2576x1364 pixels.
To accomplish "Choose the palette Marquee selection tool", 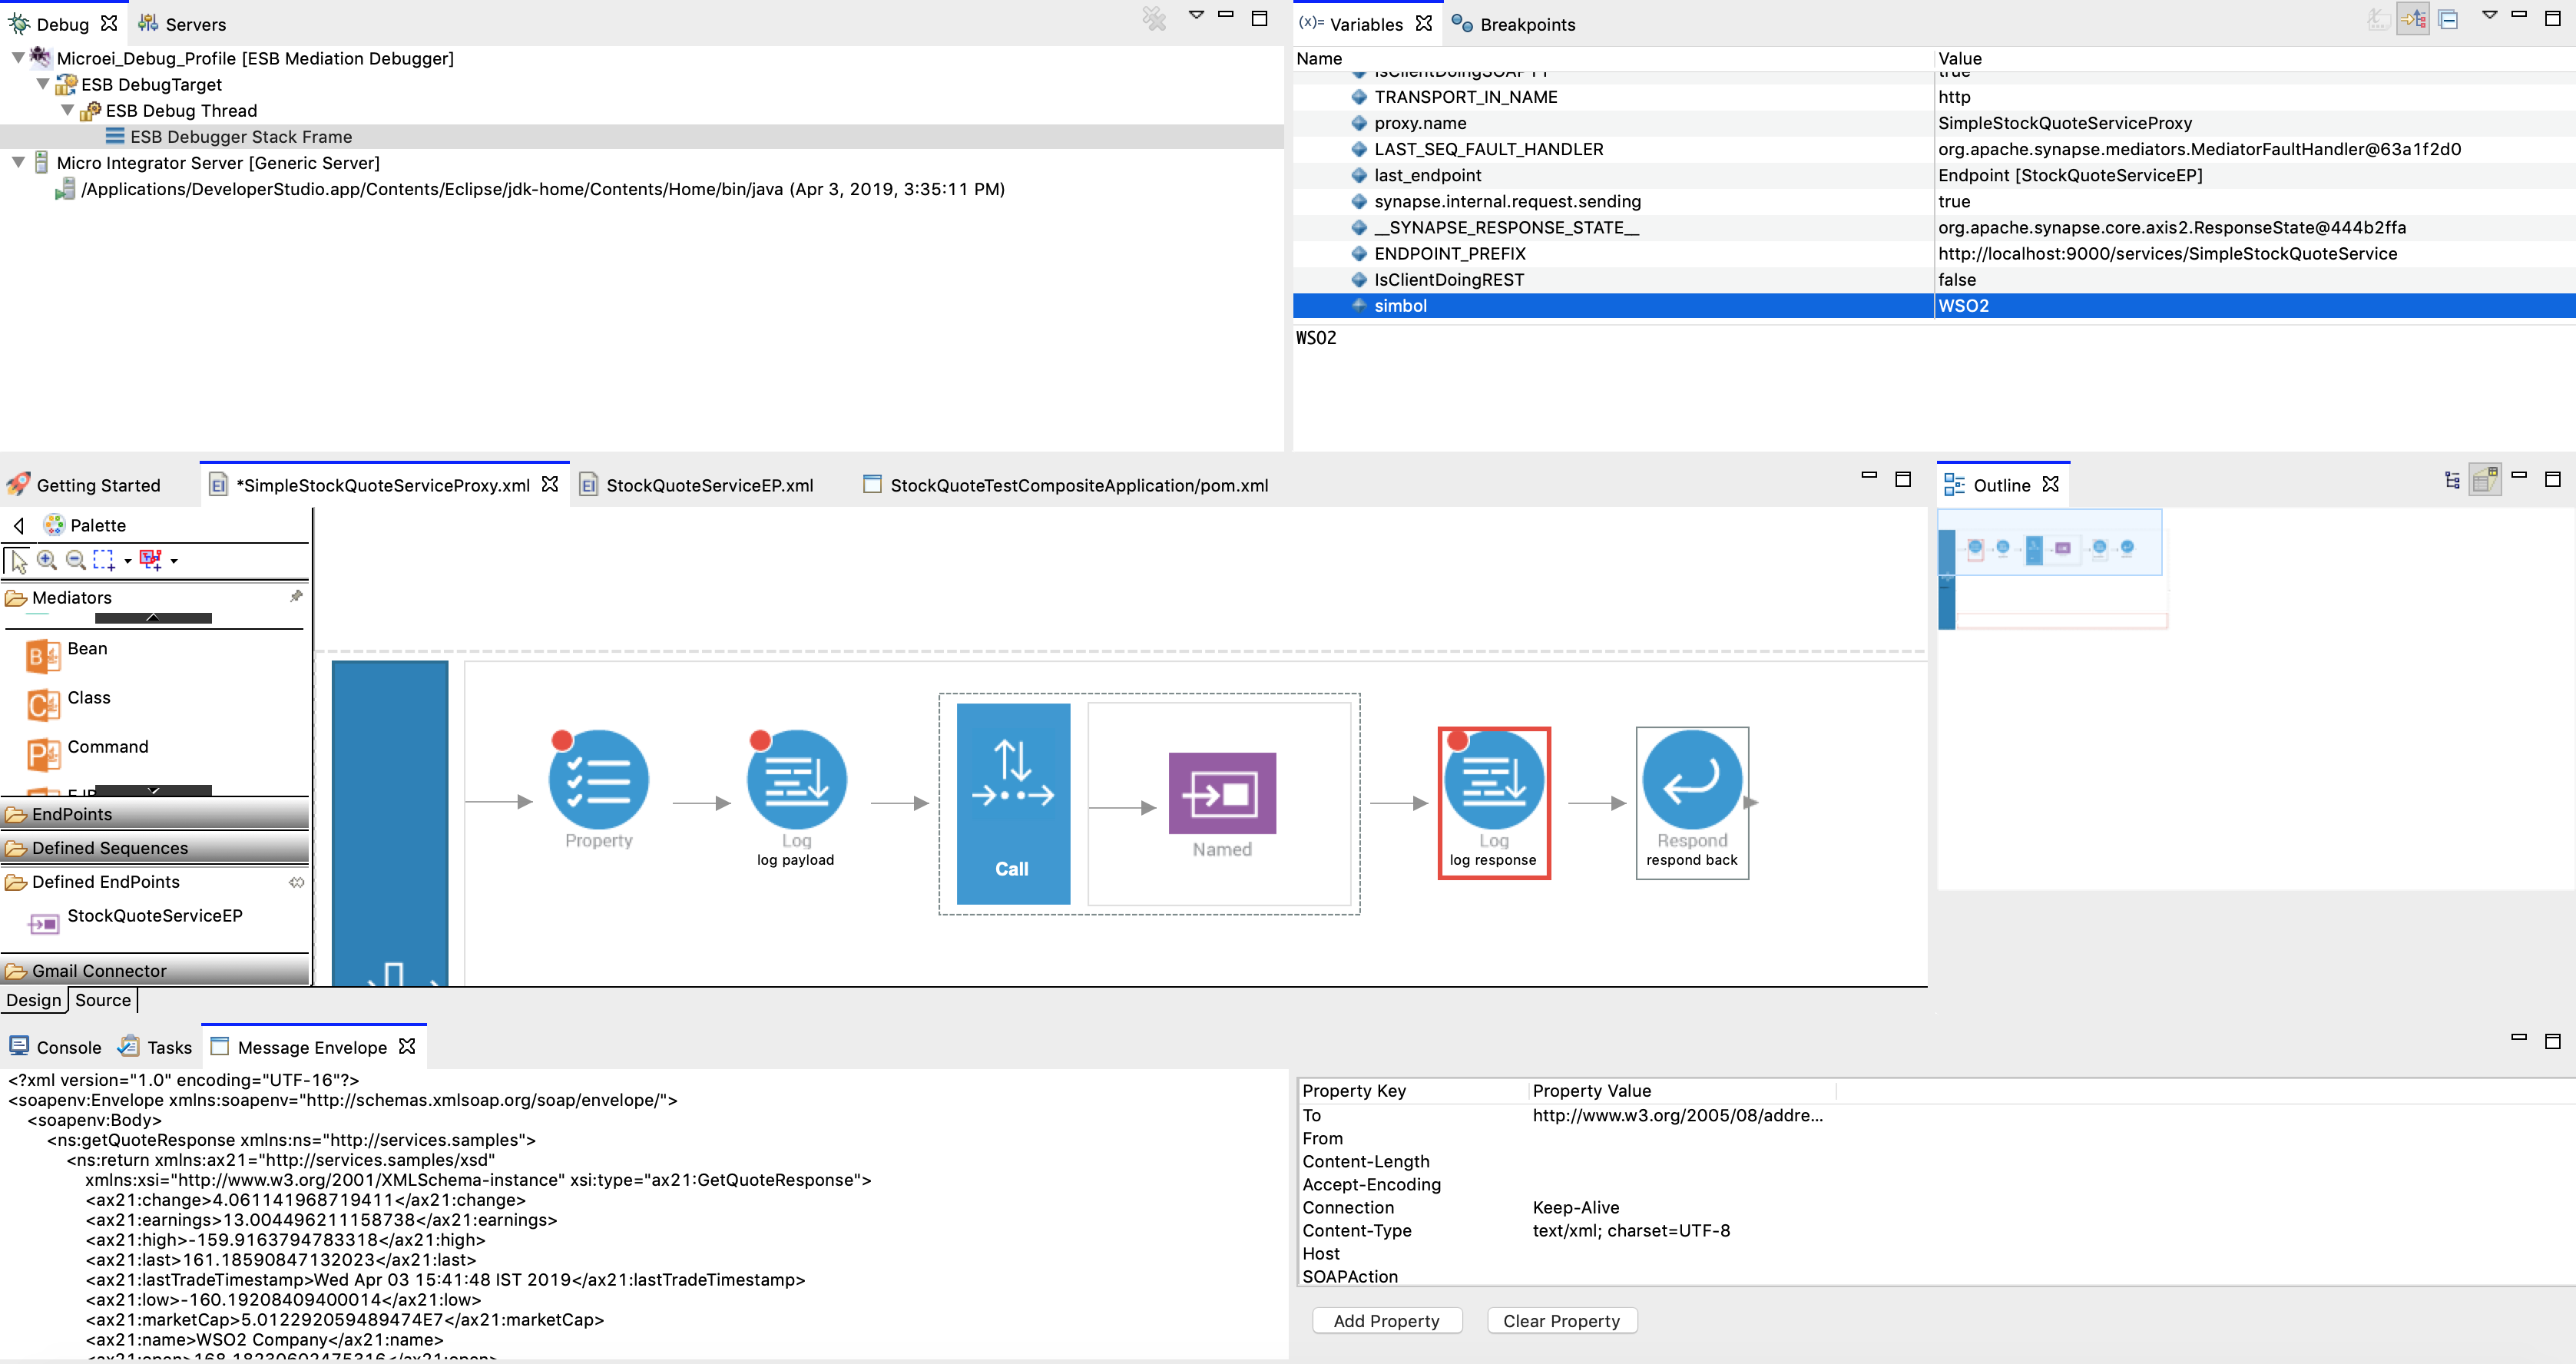I will coord(104,560).
